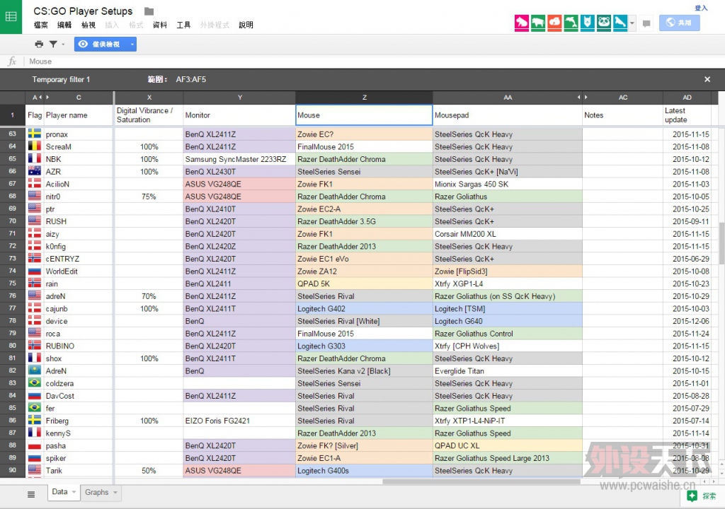Screen dimensions: 725x509
Task: Click the France flag in kennyS row
Action: (x=35, y=433)
